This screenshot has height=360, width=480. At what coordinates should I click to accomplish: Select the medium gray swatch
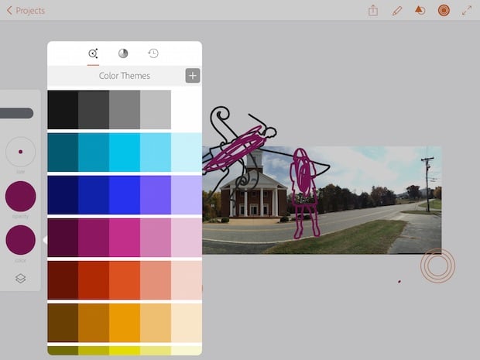125,110
